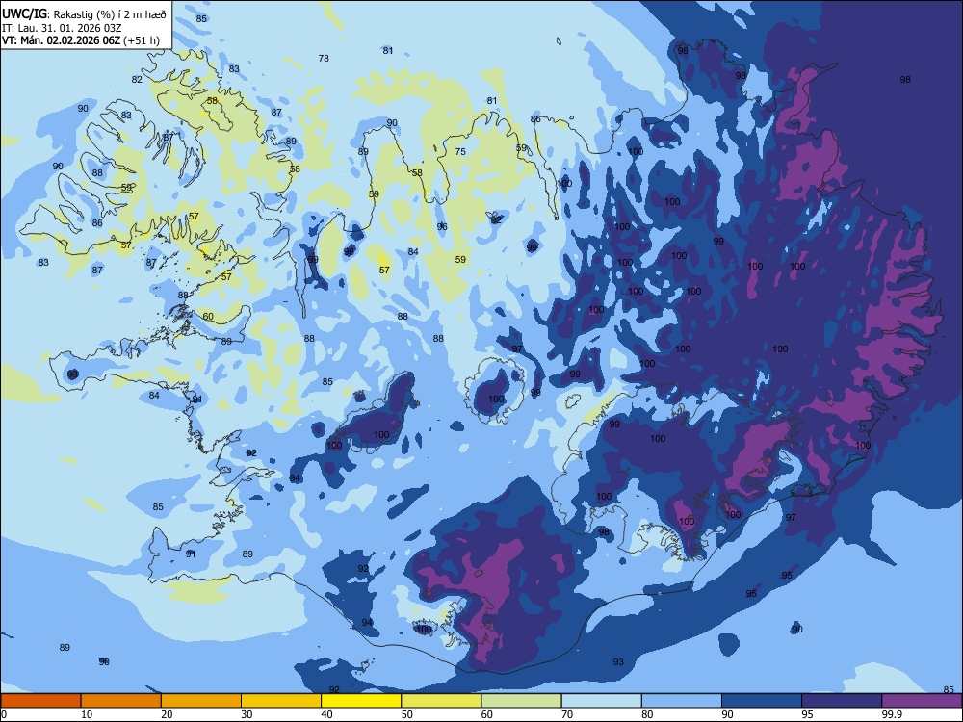Click the 'VT: Mán. 02.02.2026 06Z (+51 h)' line

(81, 40)
